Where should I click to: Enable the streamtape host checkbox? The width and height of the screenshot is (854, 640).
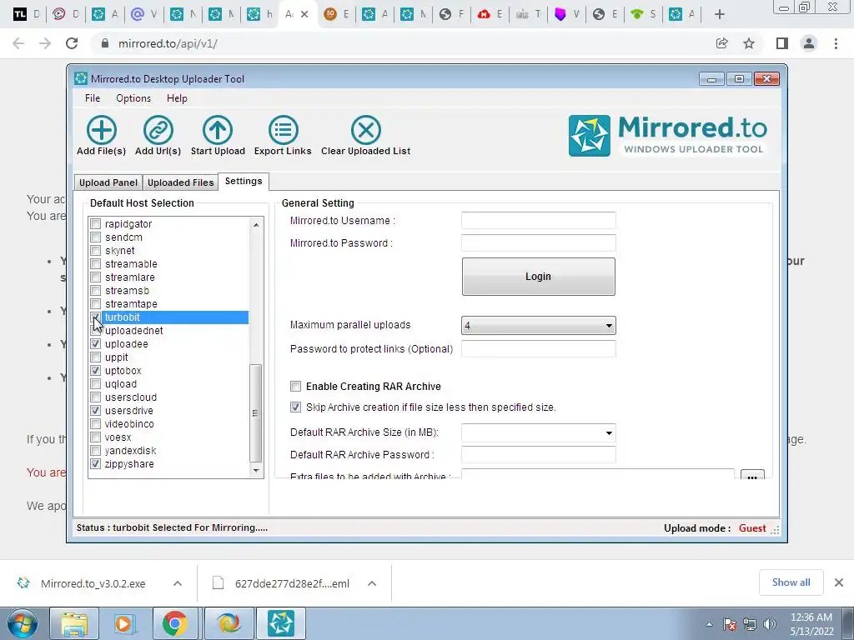96,303
